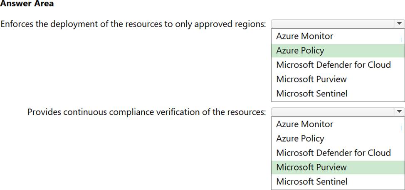Pick Microsoft Defender for Cloud for approved regions
This screenshot has width=405, height=190.
pos(333,65)
